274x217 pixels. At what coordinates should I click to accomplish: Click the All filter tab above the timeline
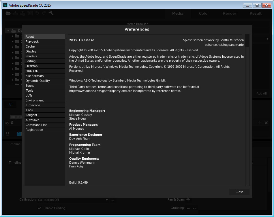pyautogui.click(x=10, y=105)
